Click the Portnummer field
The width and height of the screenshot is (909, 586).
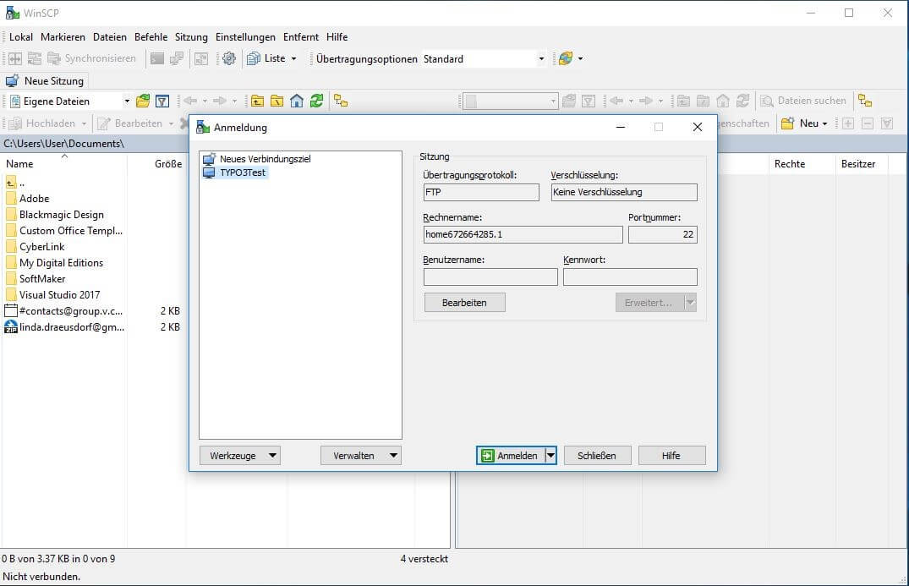pos(663,234)
